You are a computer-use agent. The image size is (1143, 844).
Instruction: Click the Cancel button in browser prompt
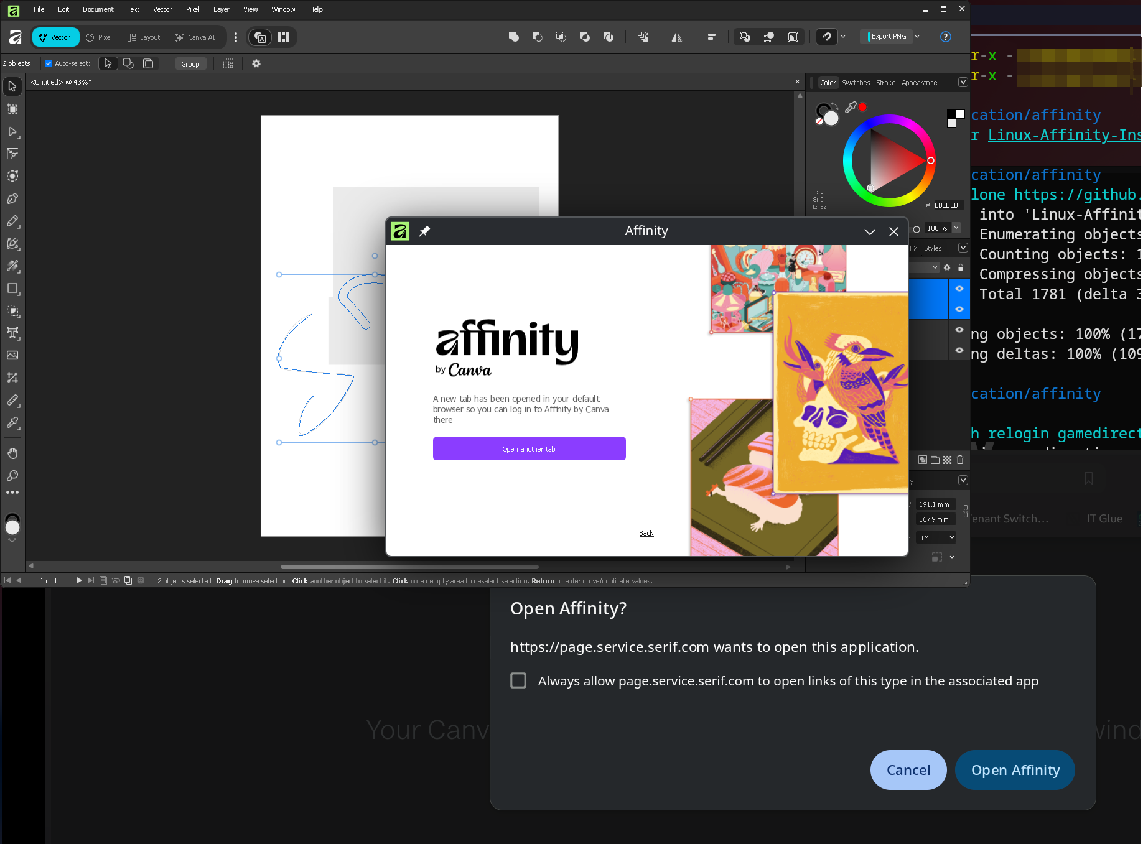coord(908,770)
